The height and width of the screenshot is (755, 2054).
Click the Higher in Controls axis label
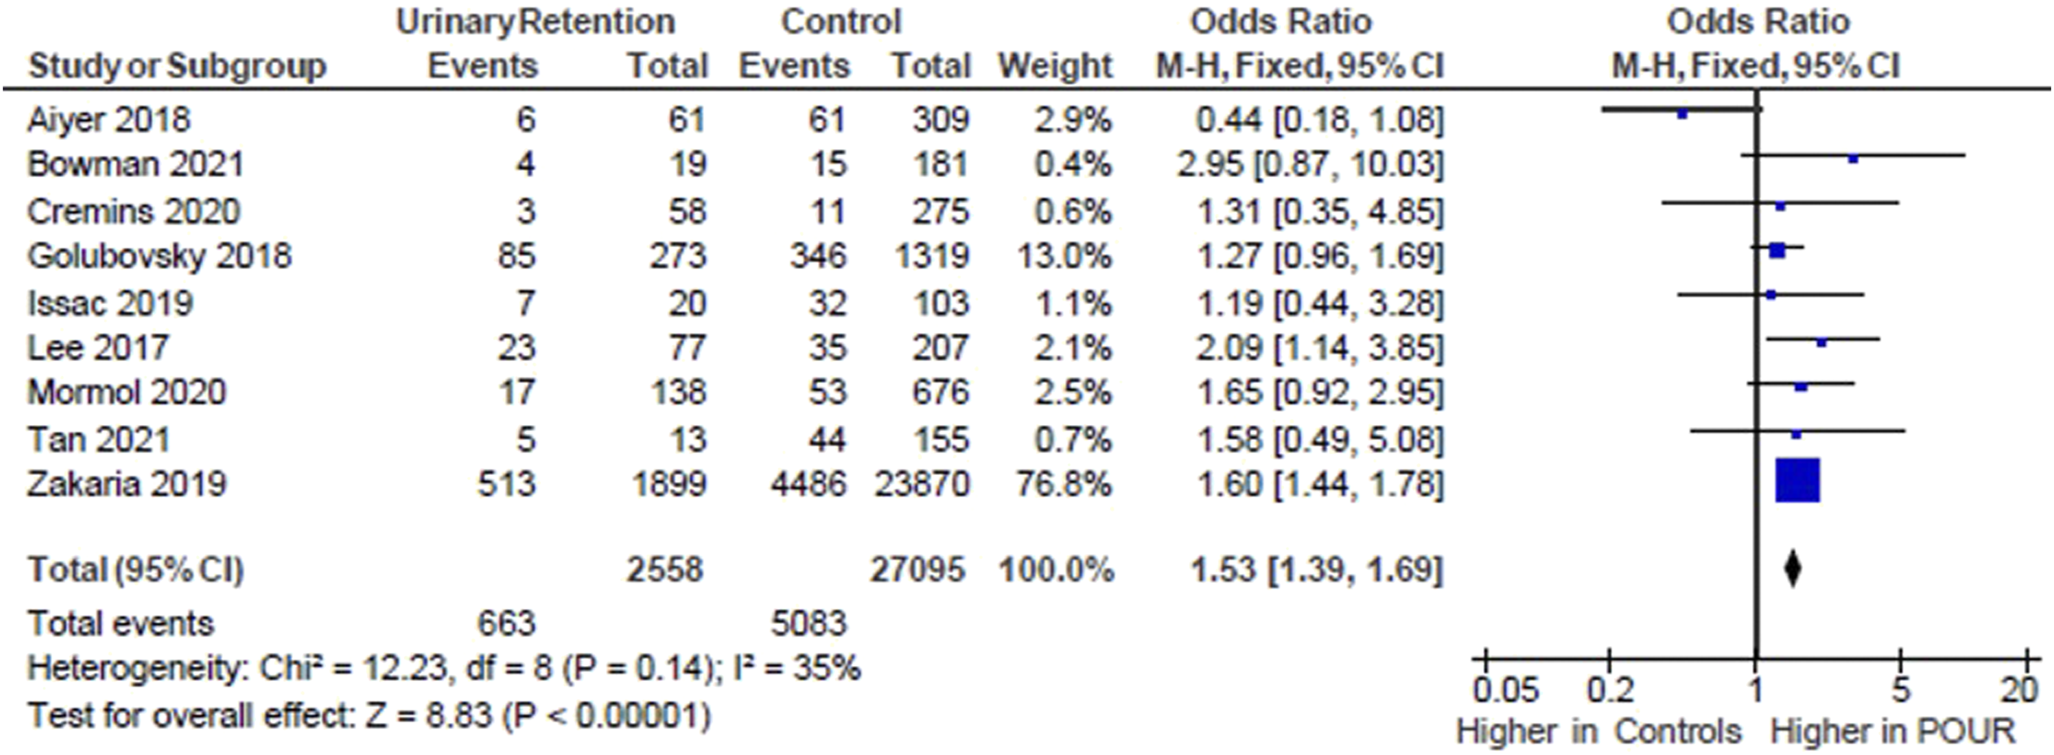pyautogui.click(x=1598, y=731)
